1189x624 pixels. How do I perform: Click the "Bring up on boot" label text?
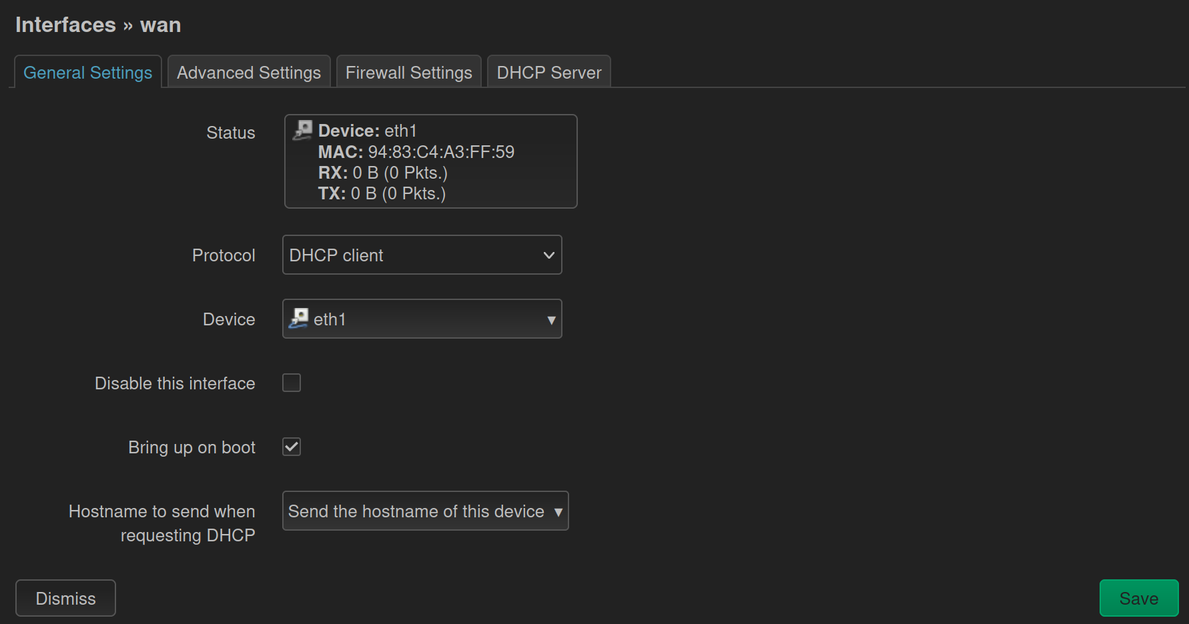click(191, 447)
